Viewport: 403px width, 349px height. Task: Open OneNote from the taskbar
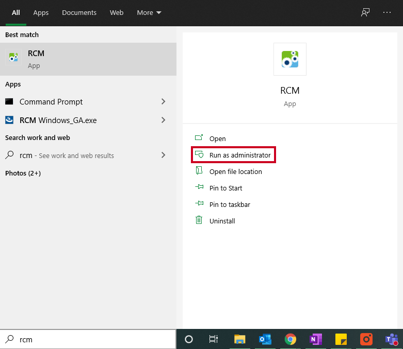tap(316, 339)
